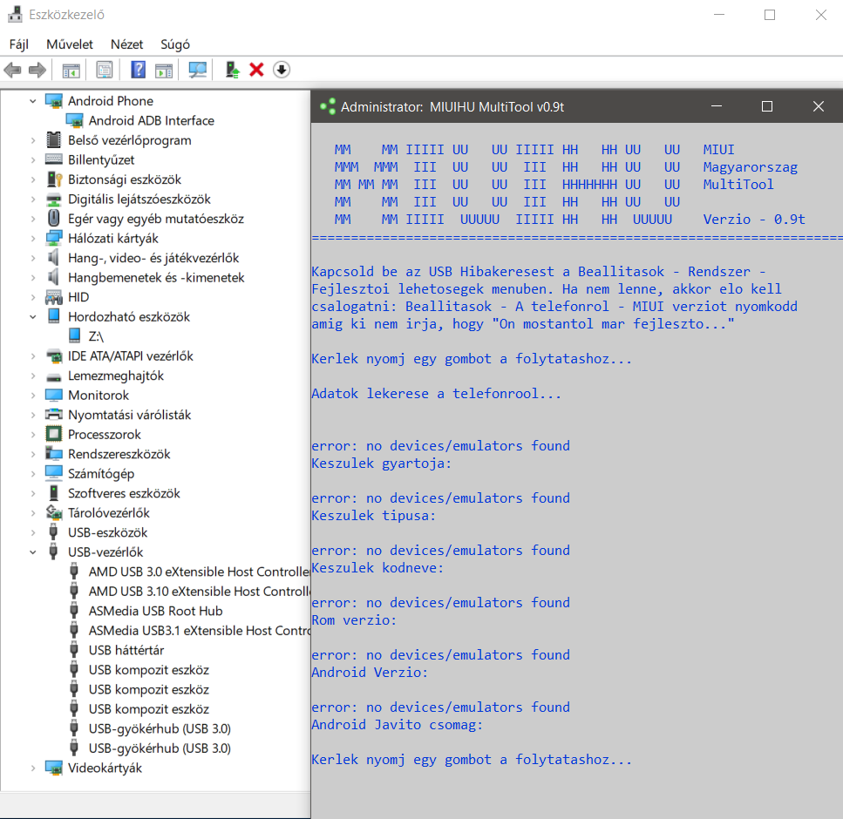
Task: Close the MIUIHU MultiTool console window
Action: tap(819, 106)
